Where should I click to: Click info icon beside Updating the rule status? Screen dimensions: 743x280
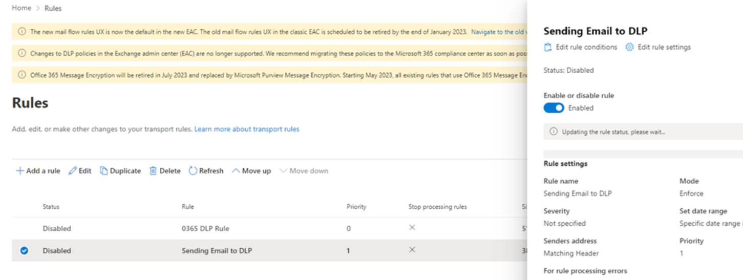click(x=553, y=132)
